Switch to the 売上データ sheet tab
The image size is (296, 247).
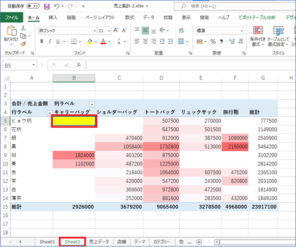pyautogui.click(x=99, y=242)
